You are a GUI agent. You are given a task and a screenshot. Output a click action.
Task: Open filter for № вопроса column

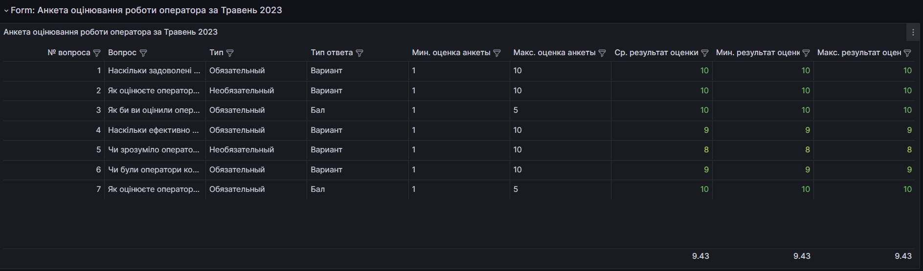[x=97, y=53]
